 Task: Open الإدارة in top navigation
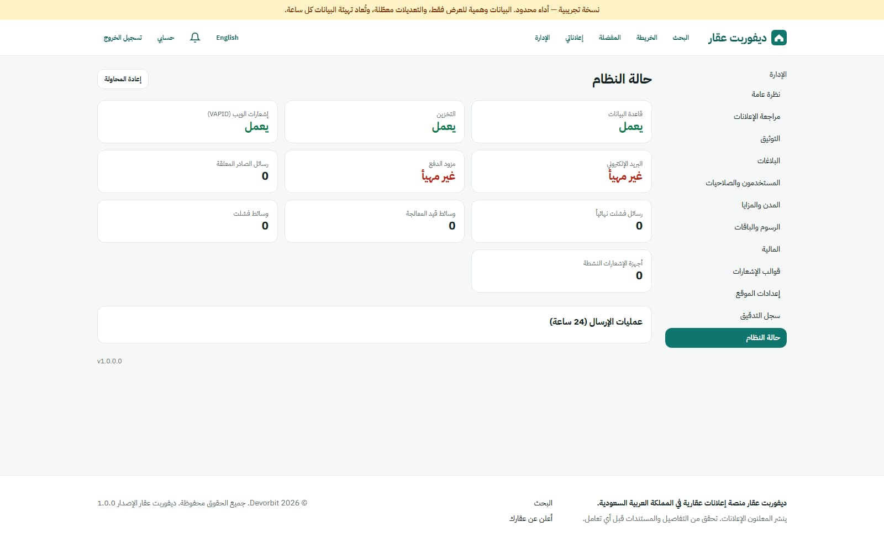pos(542,38)
